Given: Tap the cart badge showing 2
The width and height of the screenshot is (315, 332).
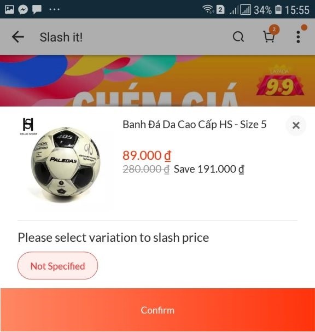Looking at the screenshot, I should click(x=274, y=30).
